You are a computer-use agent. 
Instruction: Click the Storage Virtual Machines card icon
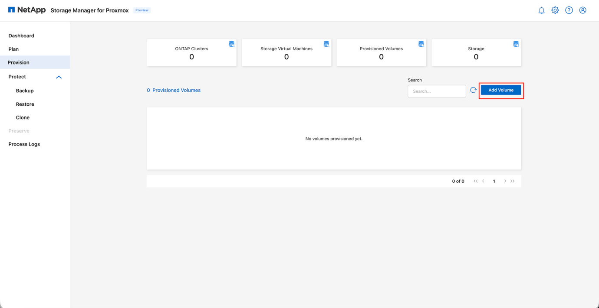tap(326, 44)
